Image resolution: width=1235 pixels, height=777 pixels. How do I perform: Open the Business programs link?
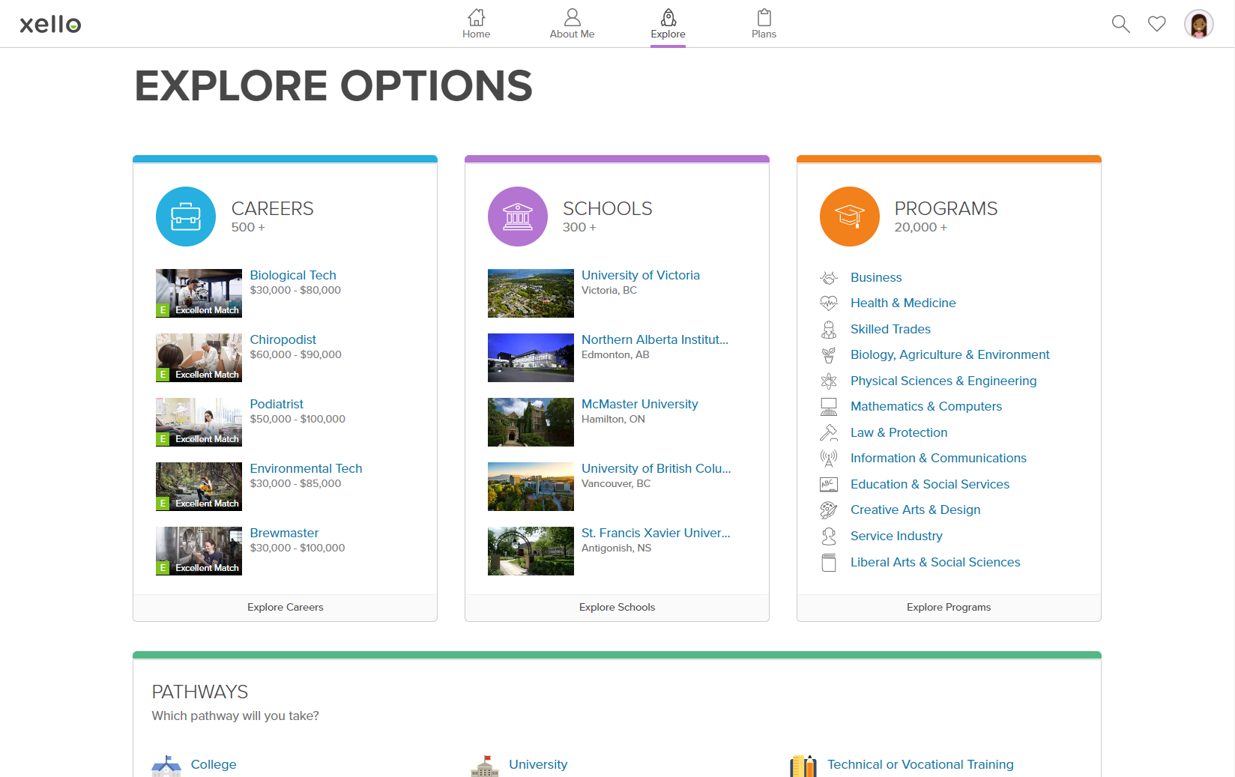[876, 277]
